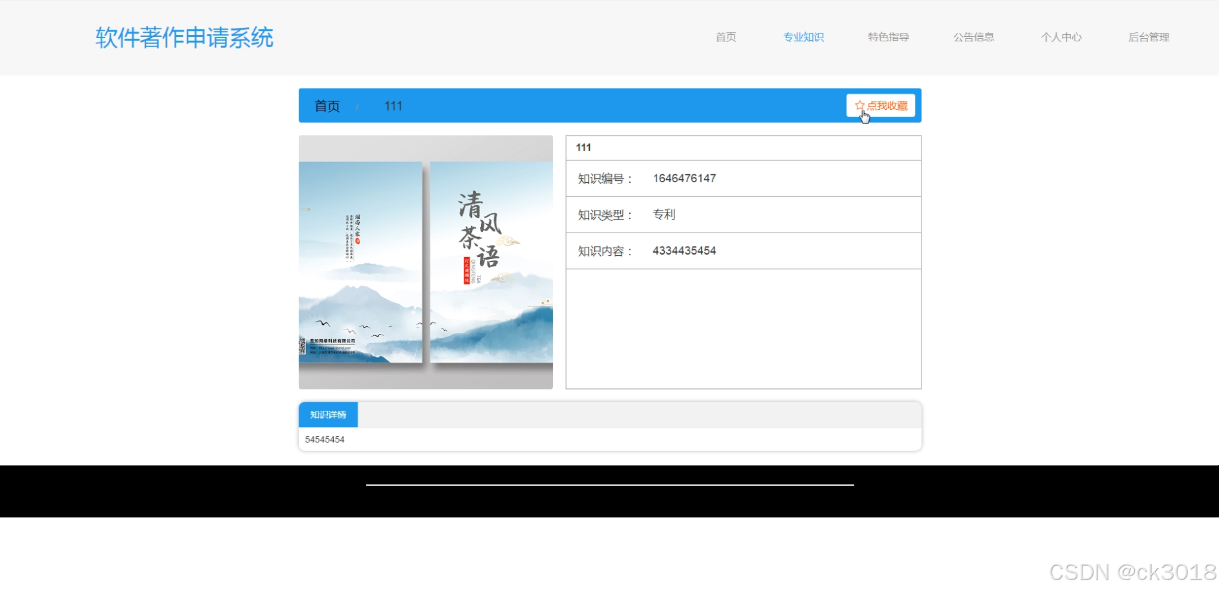Click the 知识内容 label

tap(605, 251)
